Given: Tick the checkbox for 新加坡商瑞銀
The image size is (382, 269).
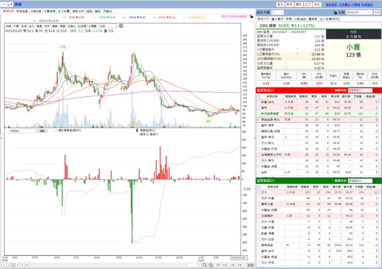Looking at the screenshot, I should click(258, 114).
